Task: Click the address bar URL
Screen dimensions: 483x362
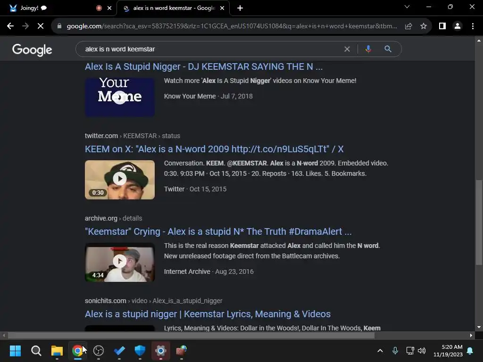Action: (x=232, y=26)
